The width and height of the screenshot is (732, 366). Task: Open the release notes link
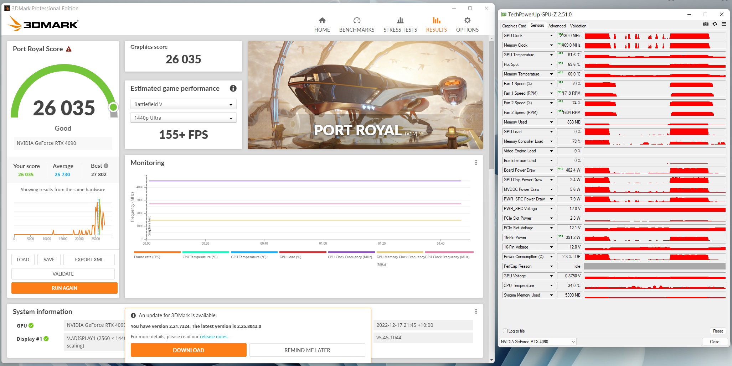pyautogui.click(x=213, y=337)
